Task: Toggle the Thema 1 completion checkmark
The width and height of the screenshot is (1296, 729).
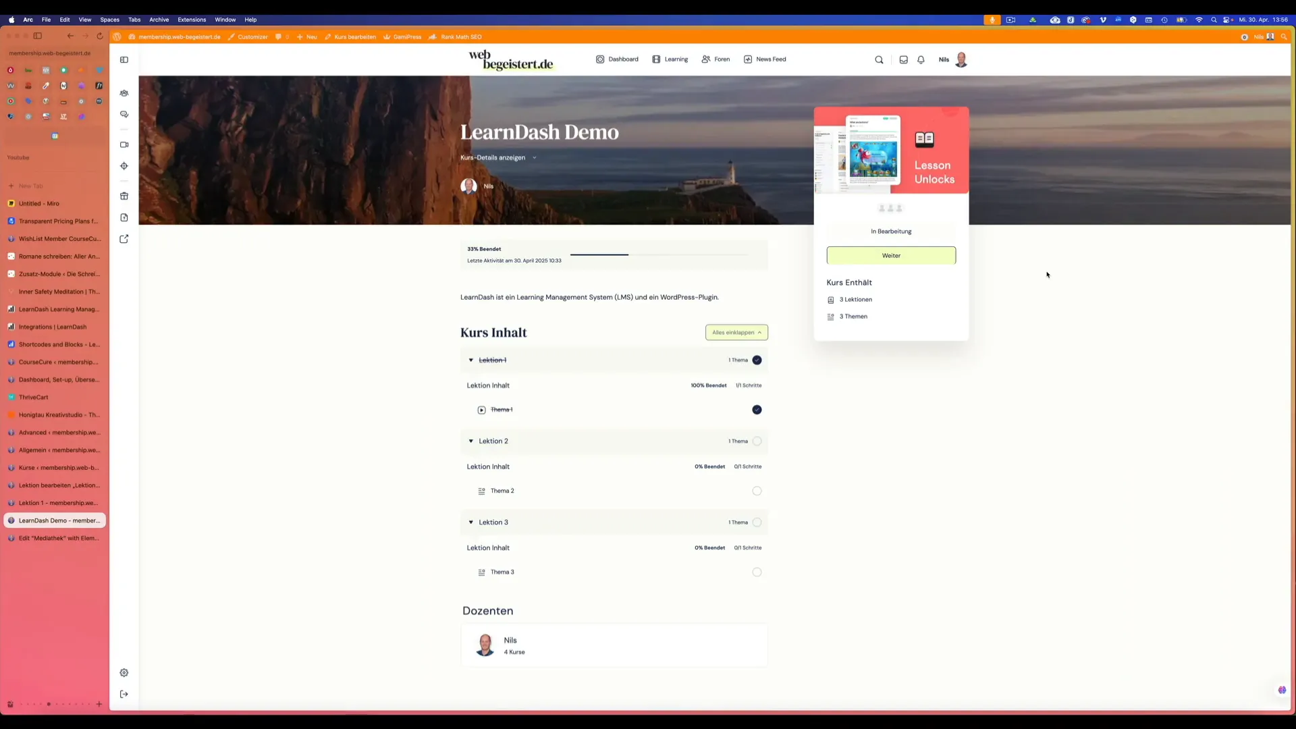Action: tap(757, 410)
